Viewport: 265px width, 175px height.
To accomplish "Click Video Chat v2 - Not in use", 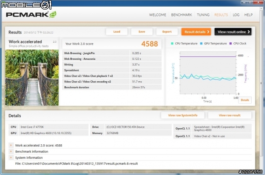I will [209, 136].
